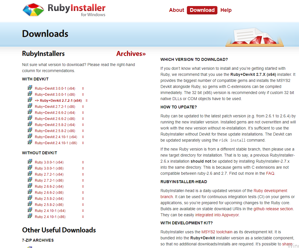Screen dimensions: 299x248
Task: Download Ruby+Devkit 3.0.0-1 (x64)
Action: pyautogui.click(x=55, y=89)
